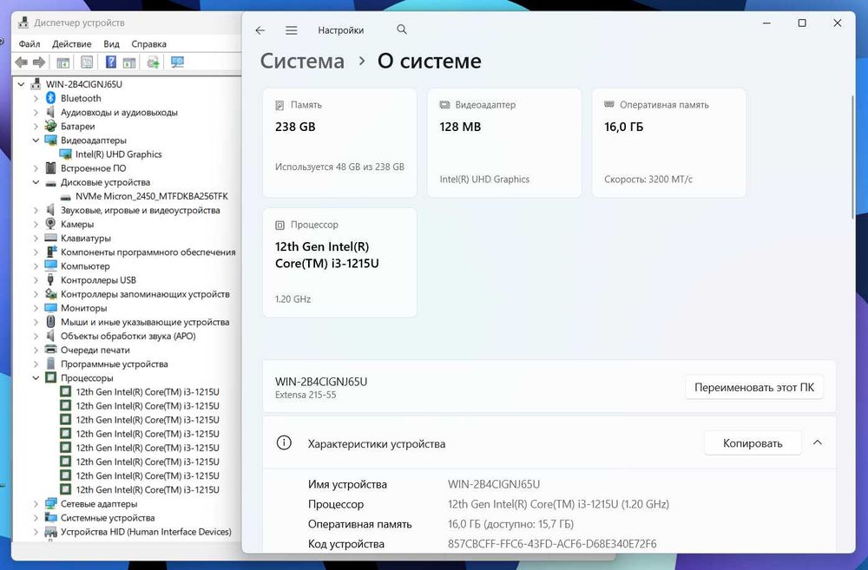Collapse Характеристики устройства section chevron
The height and width of the screenshot is (570, 868).
pos(818,442)
